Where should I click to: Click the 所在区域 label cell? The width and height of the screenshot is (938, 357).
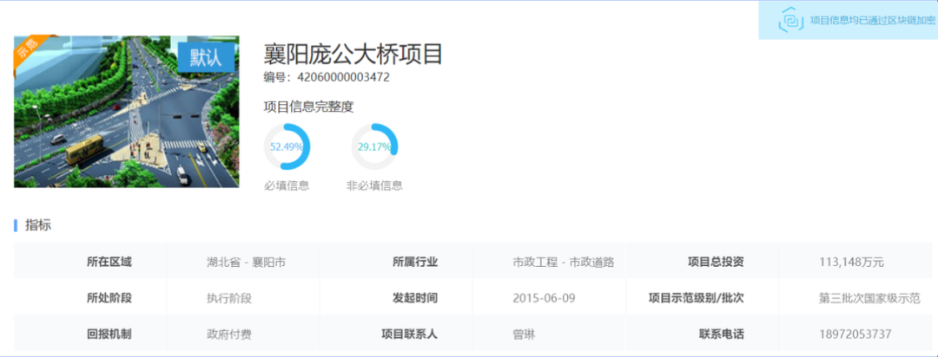tap(90, 261)
